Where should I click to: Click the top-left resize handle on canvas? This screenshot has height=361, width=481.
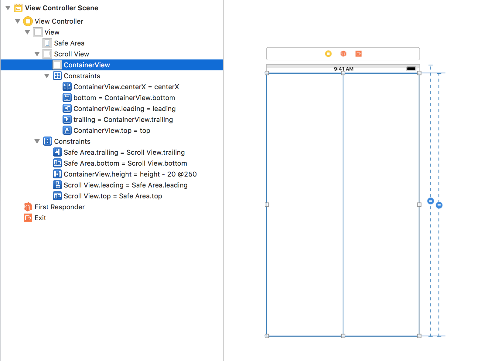click(x=267, y=73)
